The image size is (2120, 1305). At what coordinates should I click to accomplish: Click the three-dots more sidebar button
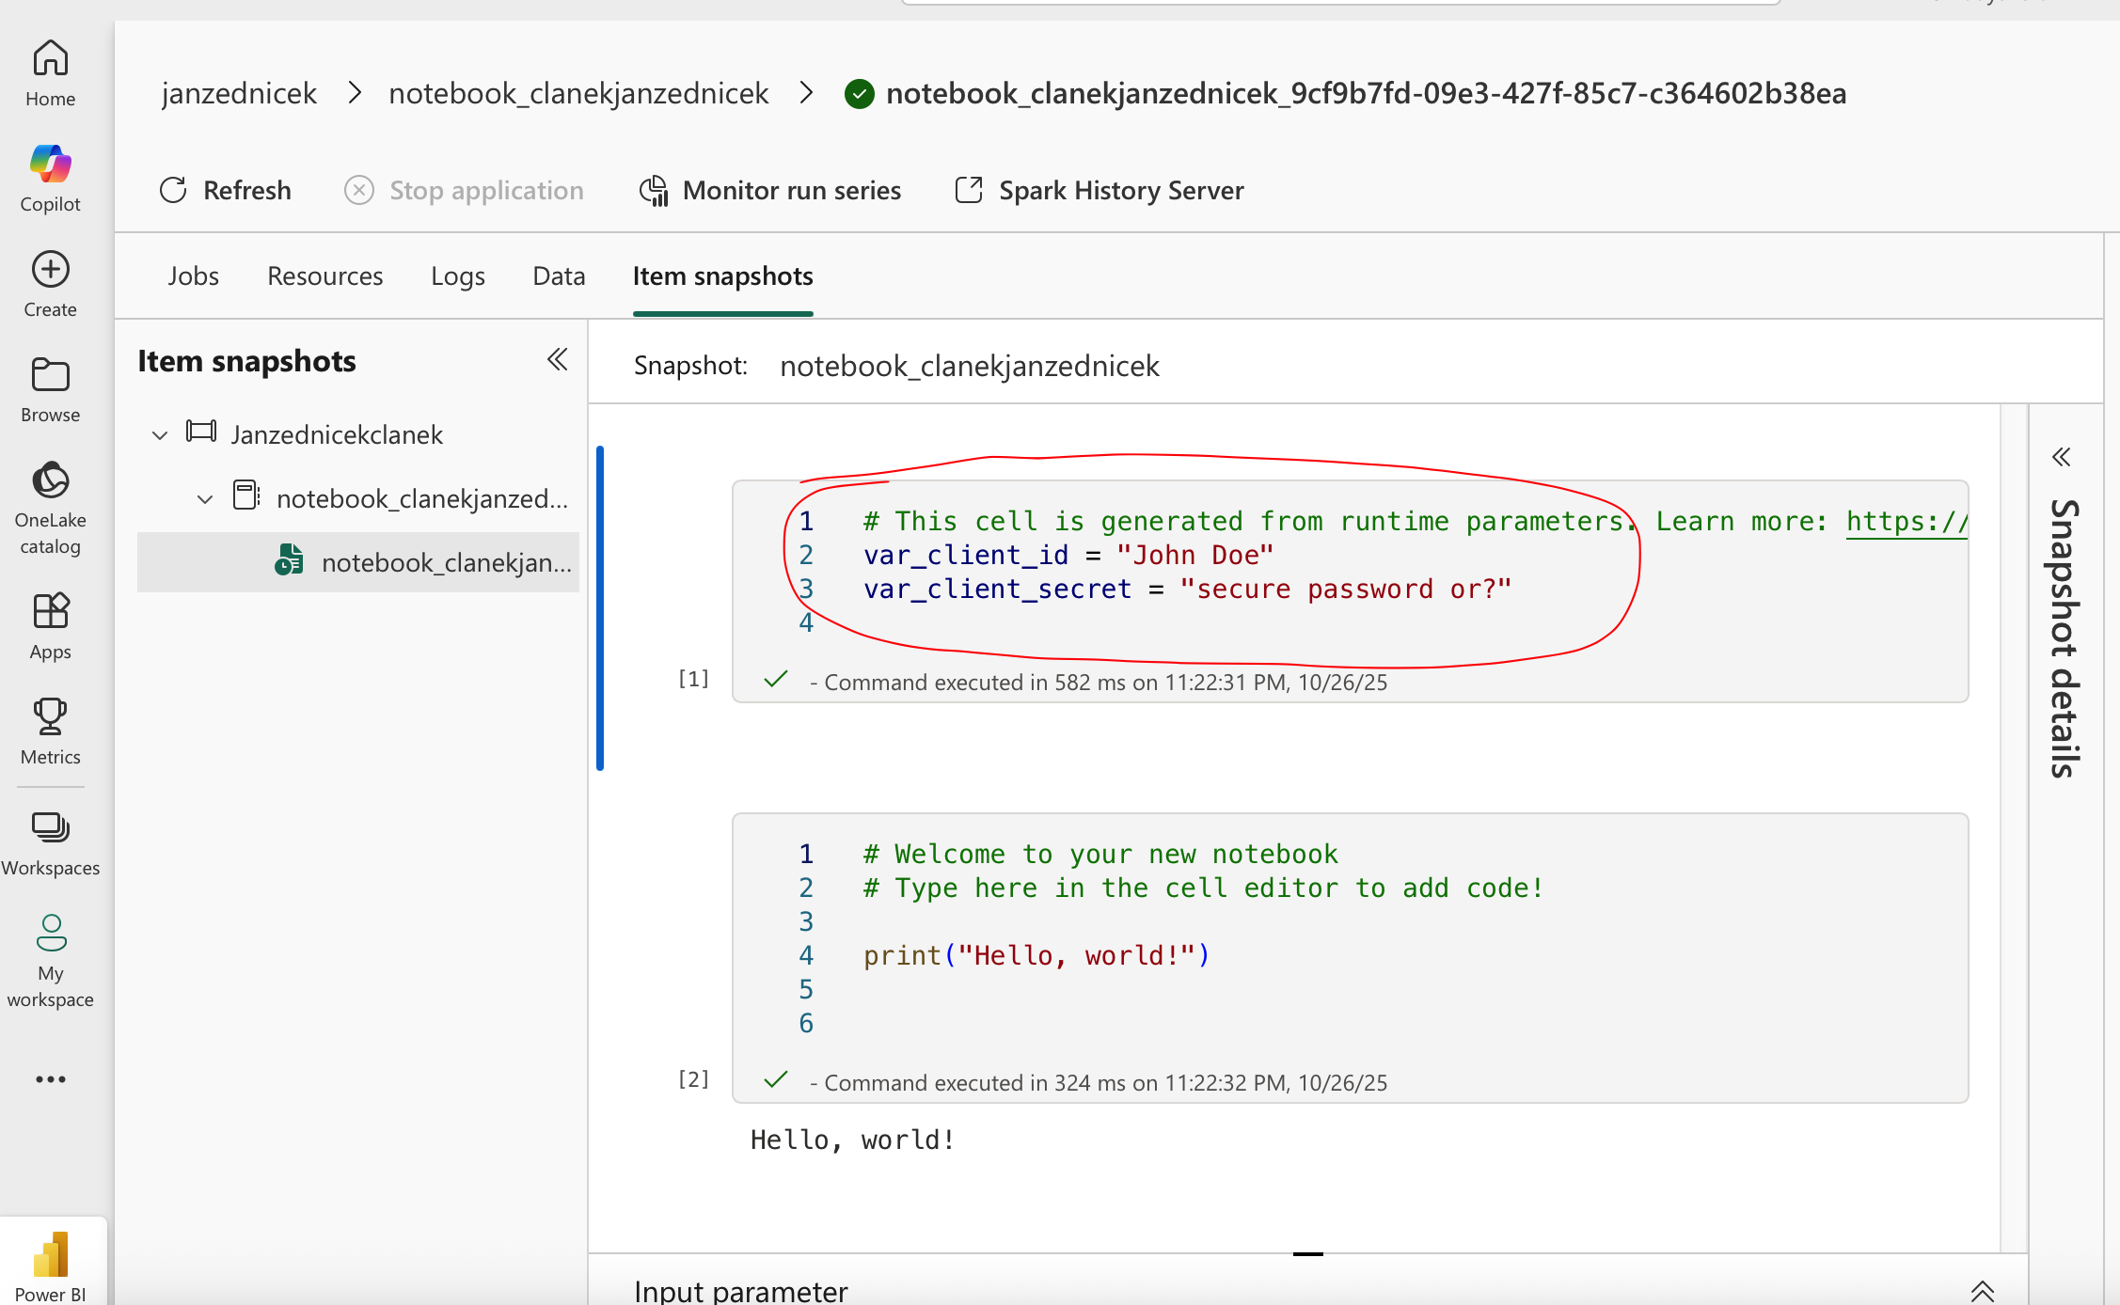tap(50, 1079)
